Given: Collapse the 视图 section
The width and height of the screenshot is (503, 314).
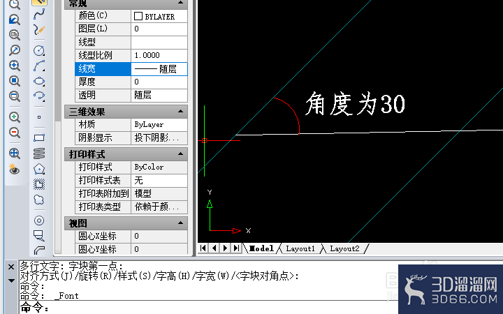Looking at the screenshot, I should [x=181, y=223].
